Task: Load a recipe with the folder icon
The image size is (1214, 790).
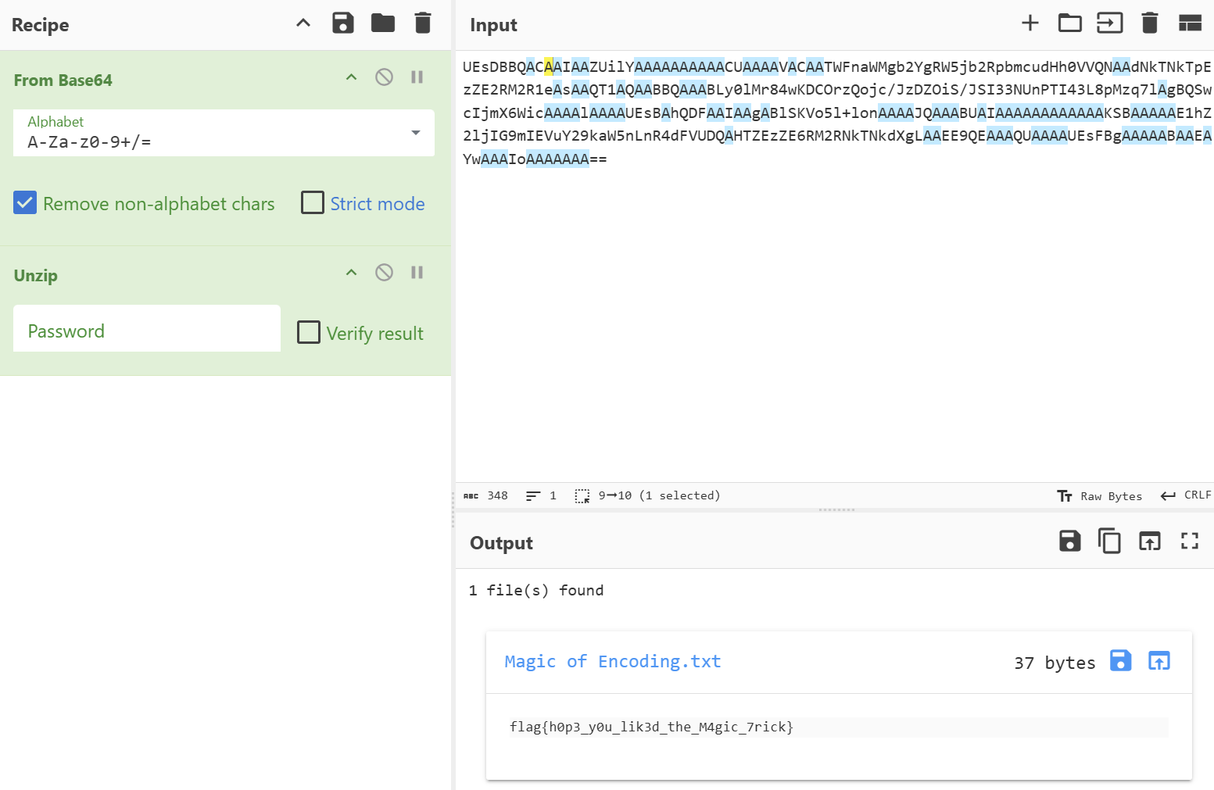Action: coord(382,23)
